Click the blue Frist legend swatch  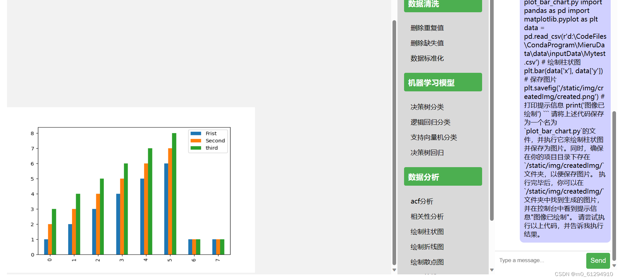point(196,133)
